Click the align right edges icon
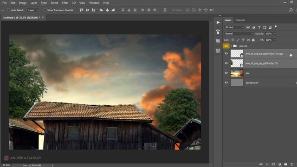The image size is (297, 167). [113, 10]
